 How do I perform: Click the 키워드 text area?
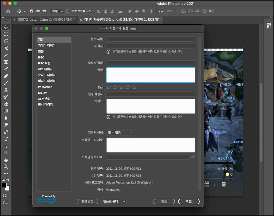pos(151,106)
